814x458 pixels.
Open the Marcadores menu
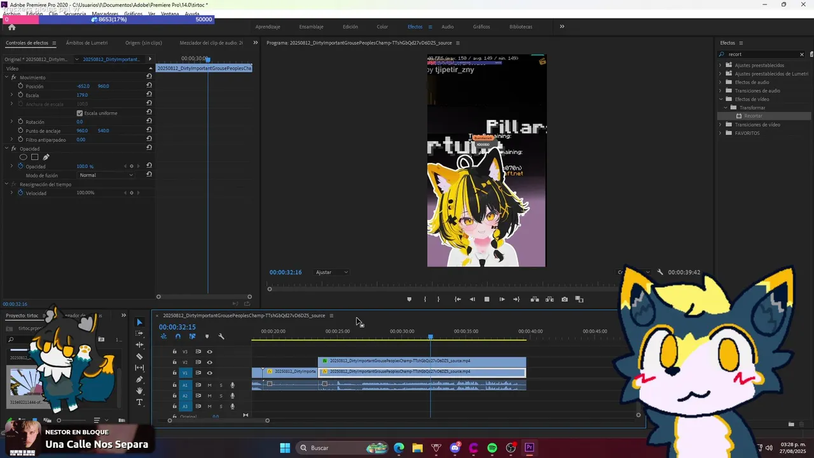tap(104, 13)
